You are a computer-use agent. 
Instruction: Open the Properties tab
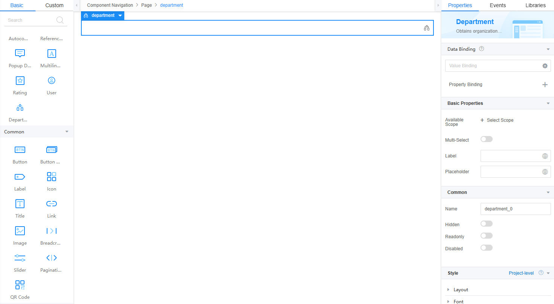tap(460, 5)
